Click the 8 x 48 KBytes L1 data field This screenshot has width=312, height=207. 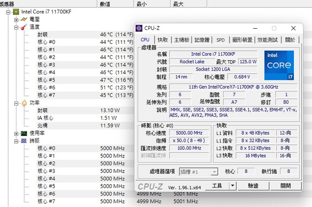click(x=256, y=133)
